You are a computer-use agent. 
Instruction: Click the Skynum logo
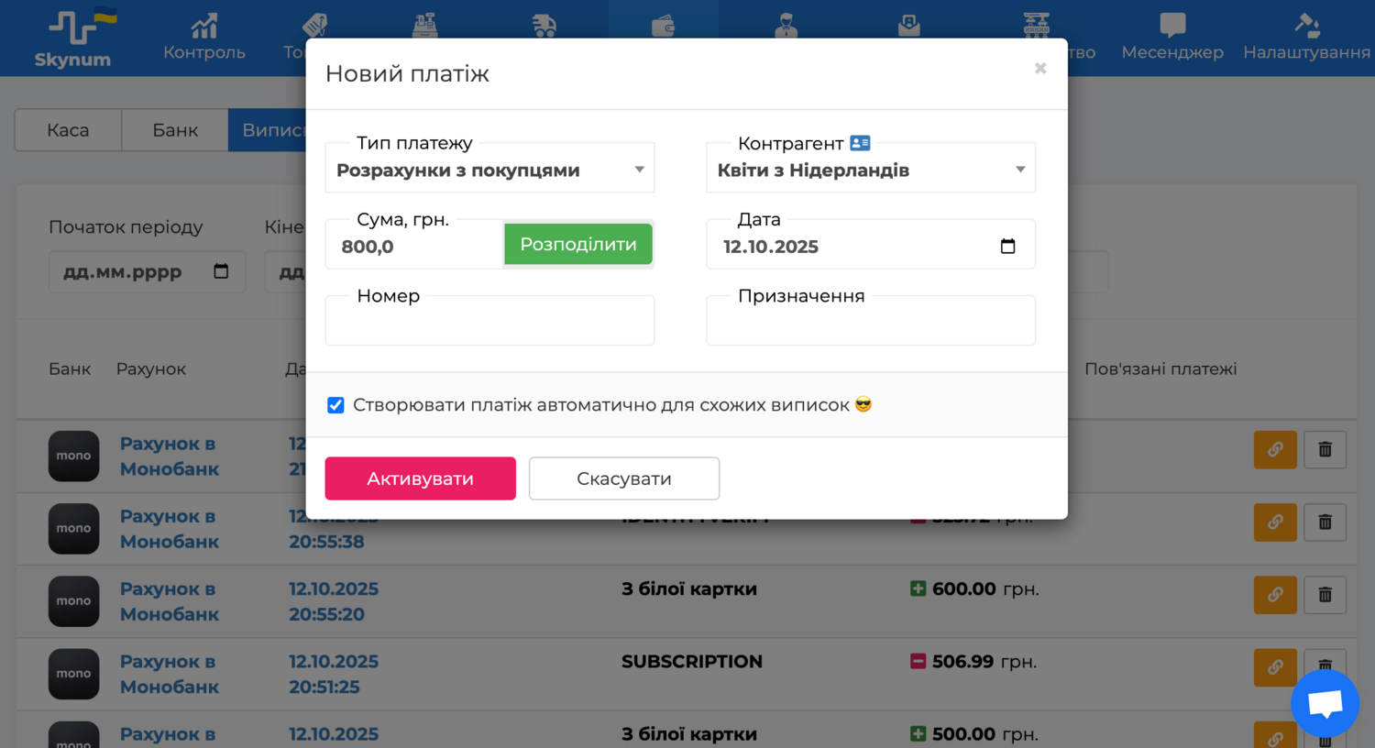tap(73, 38)
